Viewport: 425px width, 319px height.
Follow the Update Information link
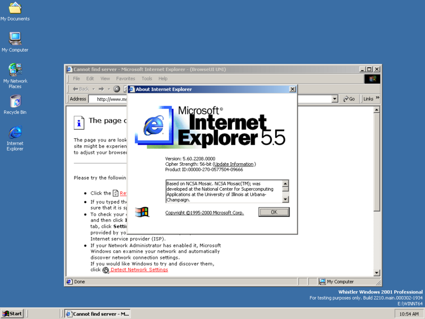pos(234,164)
